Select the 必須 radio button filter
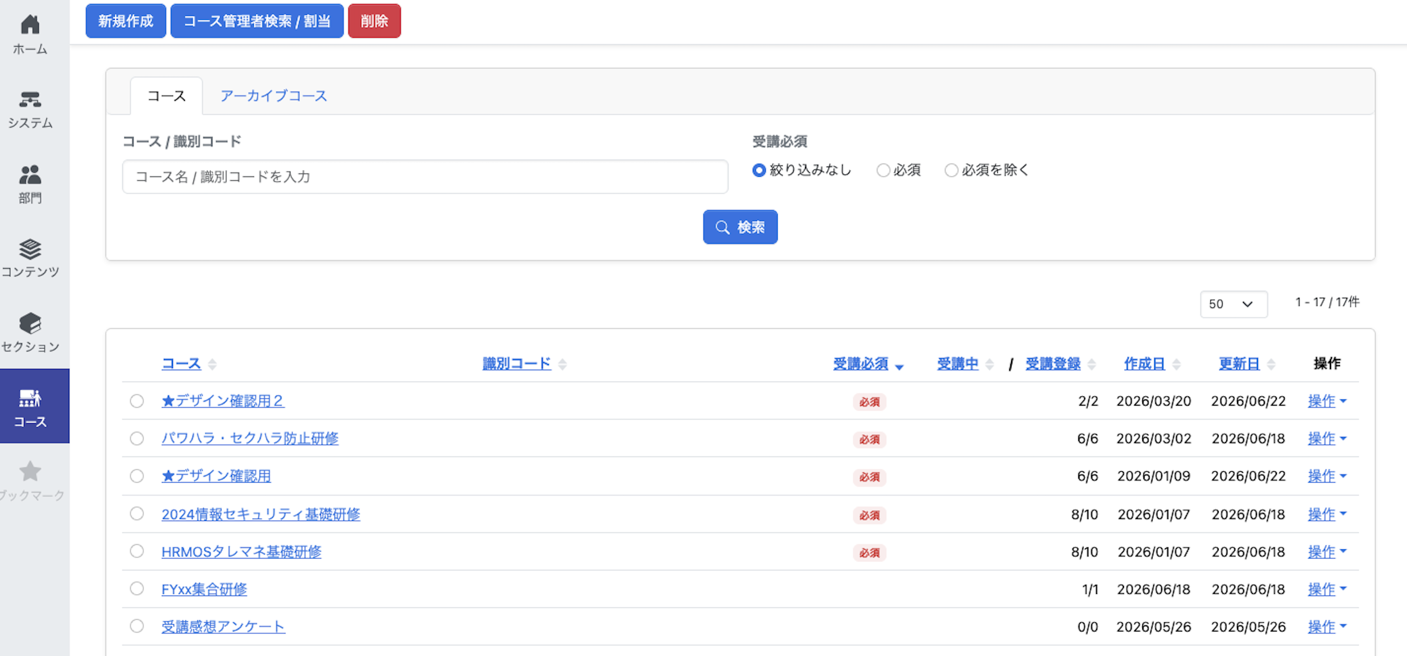 [883, 171]
